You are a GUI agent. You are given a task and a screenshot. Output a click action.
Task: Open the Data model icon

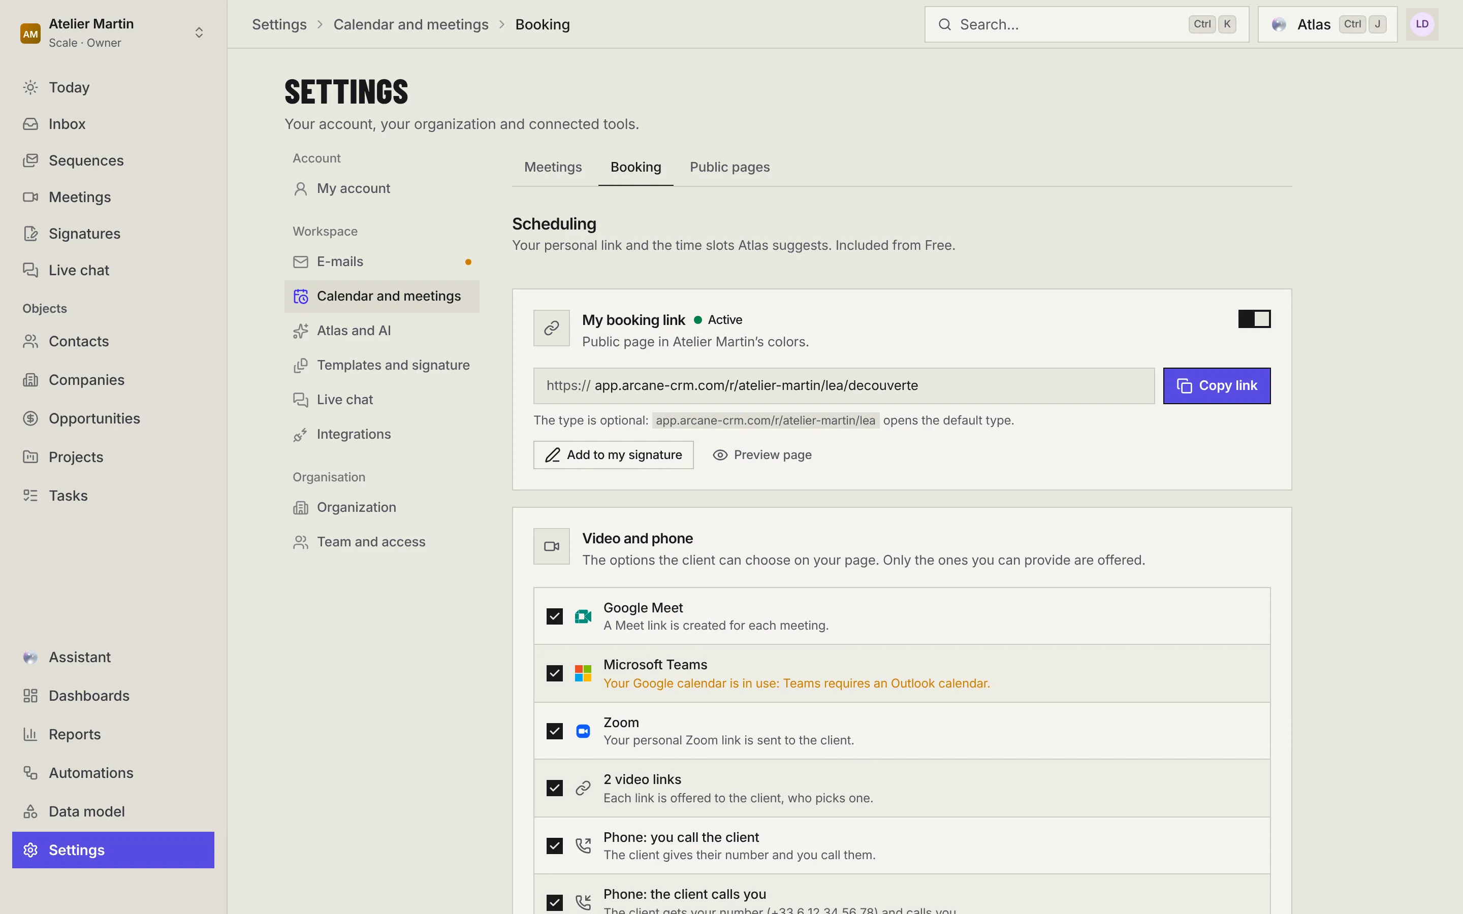pos(30,812)
